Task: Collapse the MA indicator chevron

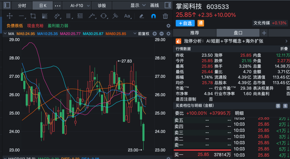Action: click(5, 34)
